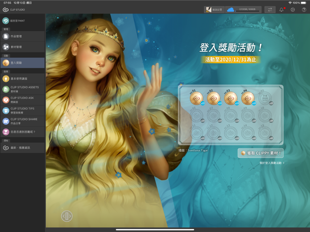Click the Day 04 gold coin
This screenshot has height=232, width=310.
pos(248,98)
